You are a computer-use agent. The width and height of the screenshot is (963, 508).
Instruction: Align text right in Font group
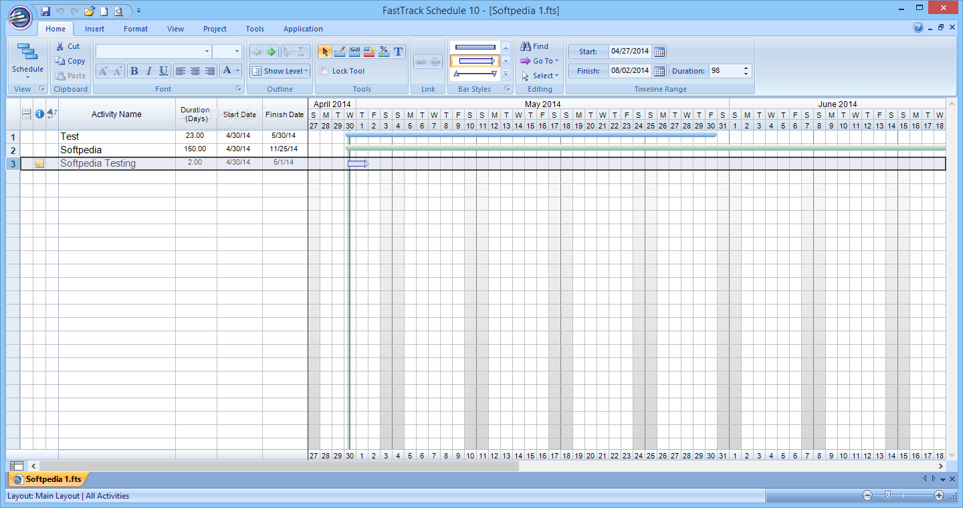(209, 71)
